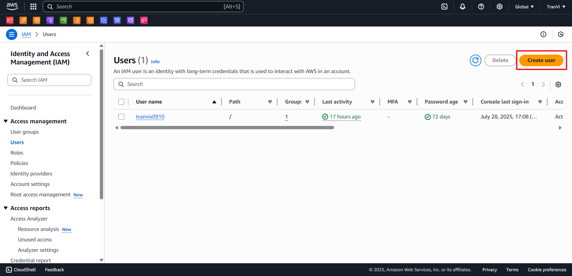Open Root access management page

(x=40, y=194)
